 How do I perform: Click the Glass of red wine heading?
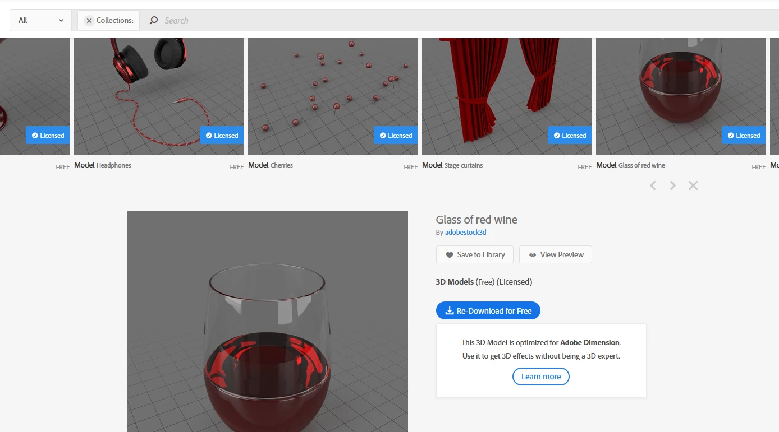pos(476,220)
